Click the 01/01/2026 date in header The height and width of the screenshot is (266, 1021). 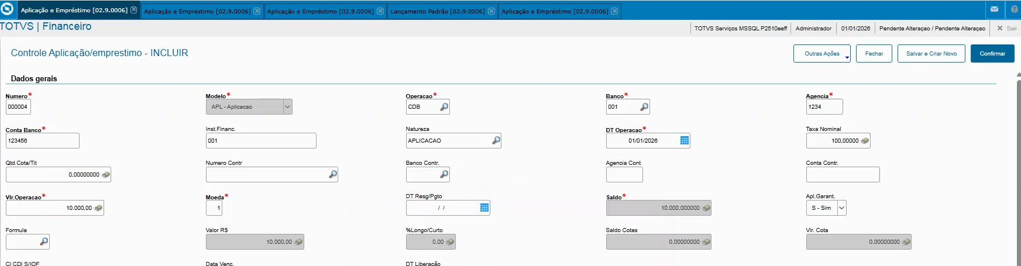pyautogui.click(x=855, y=28)
